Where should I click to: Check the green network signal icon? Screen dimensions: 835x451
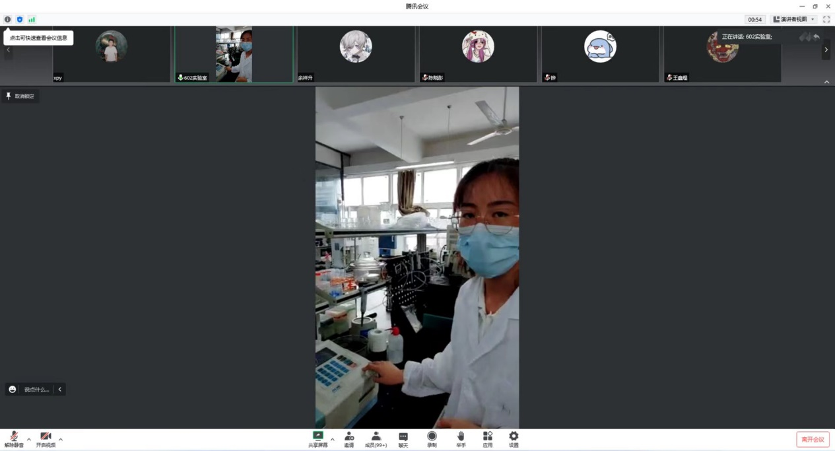[x=32, y=20]
